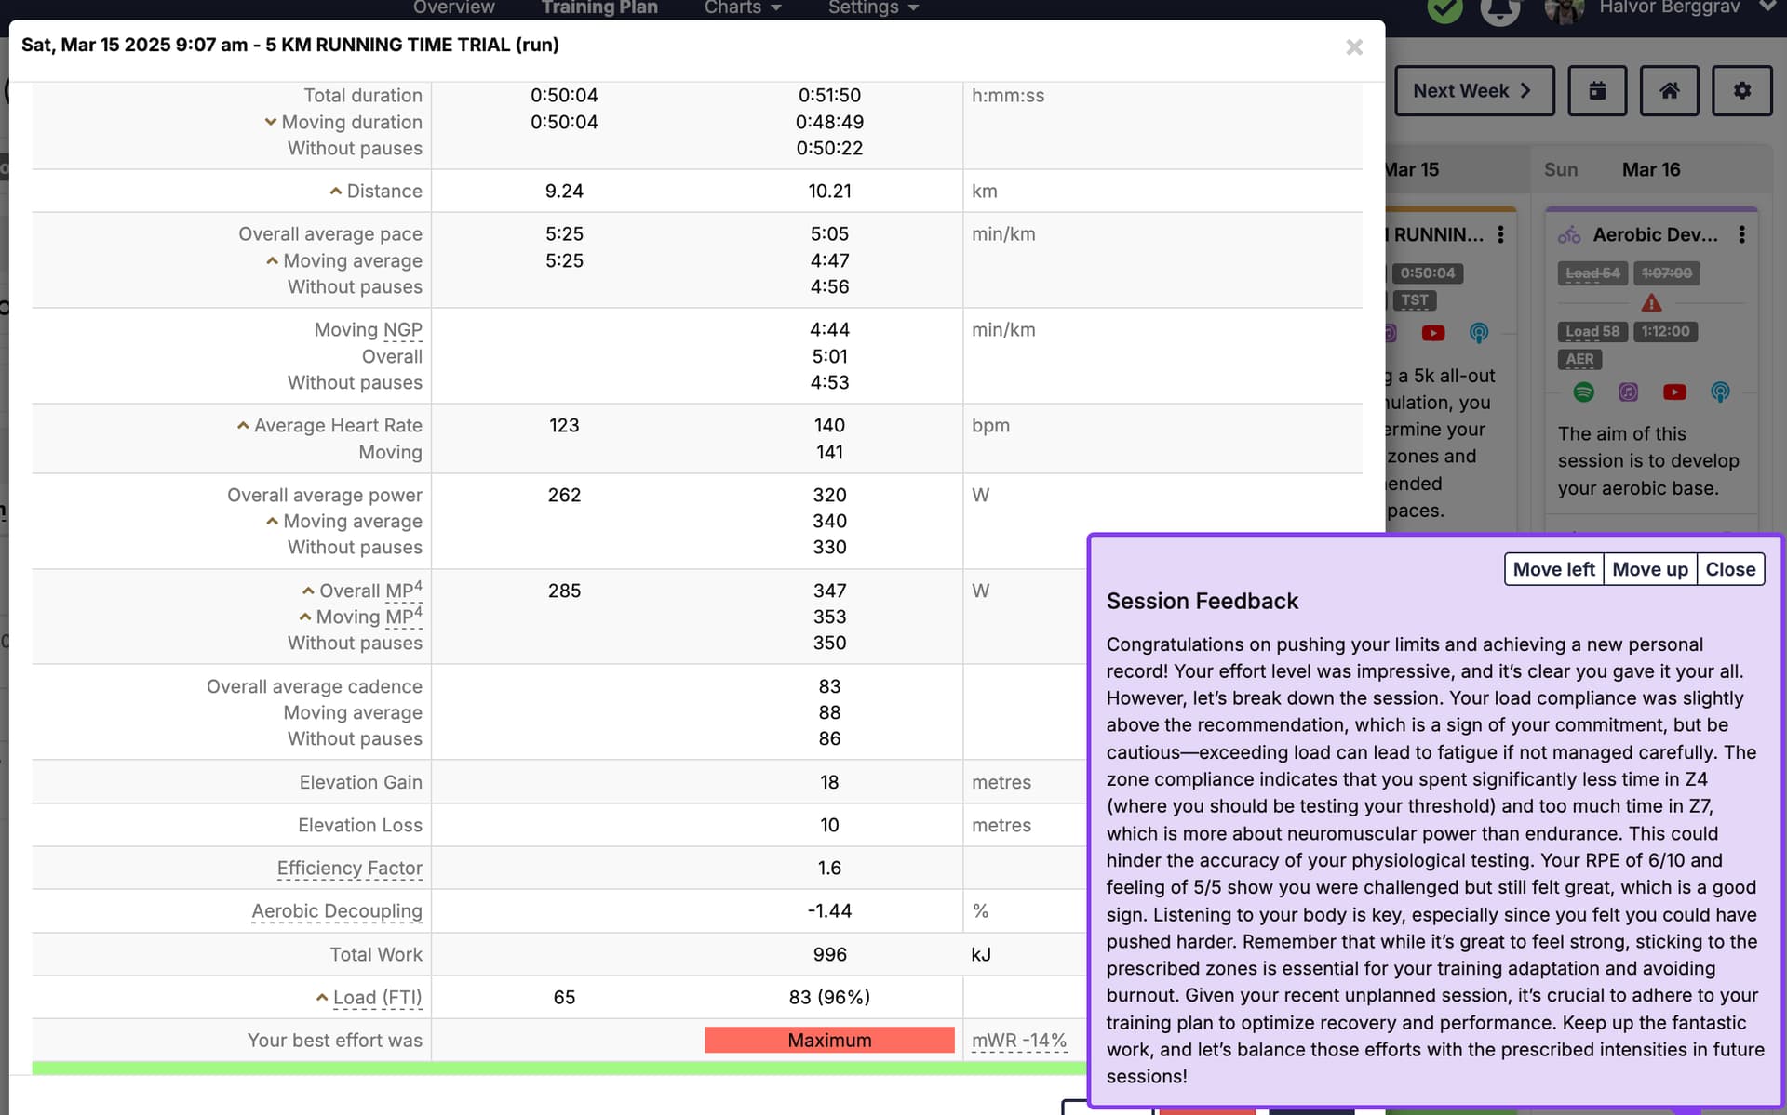Click the Aerobic Dev... card title
Image resolution: width=1787 pixels, height=1115 pixels.
(x=1655, y=234)
